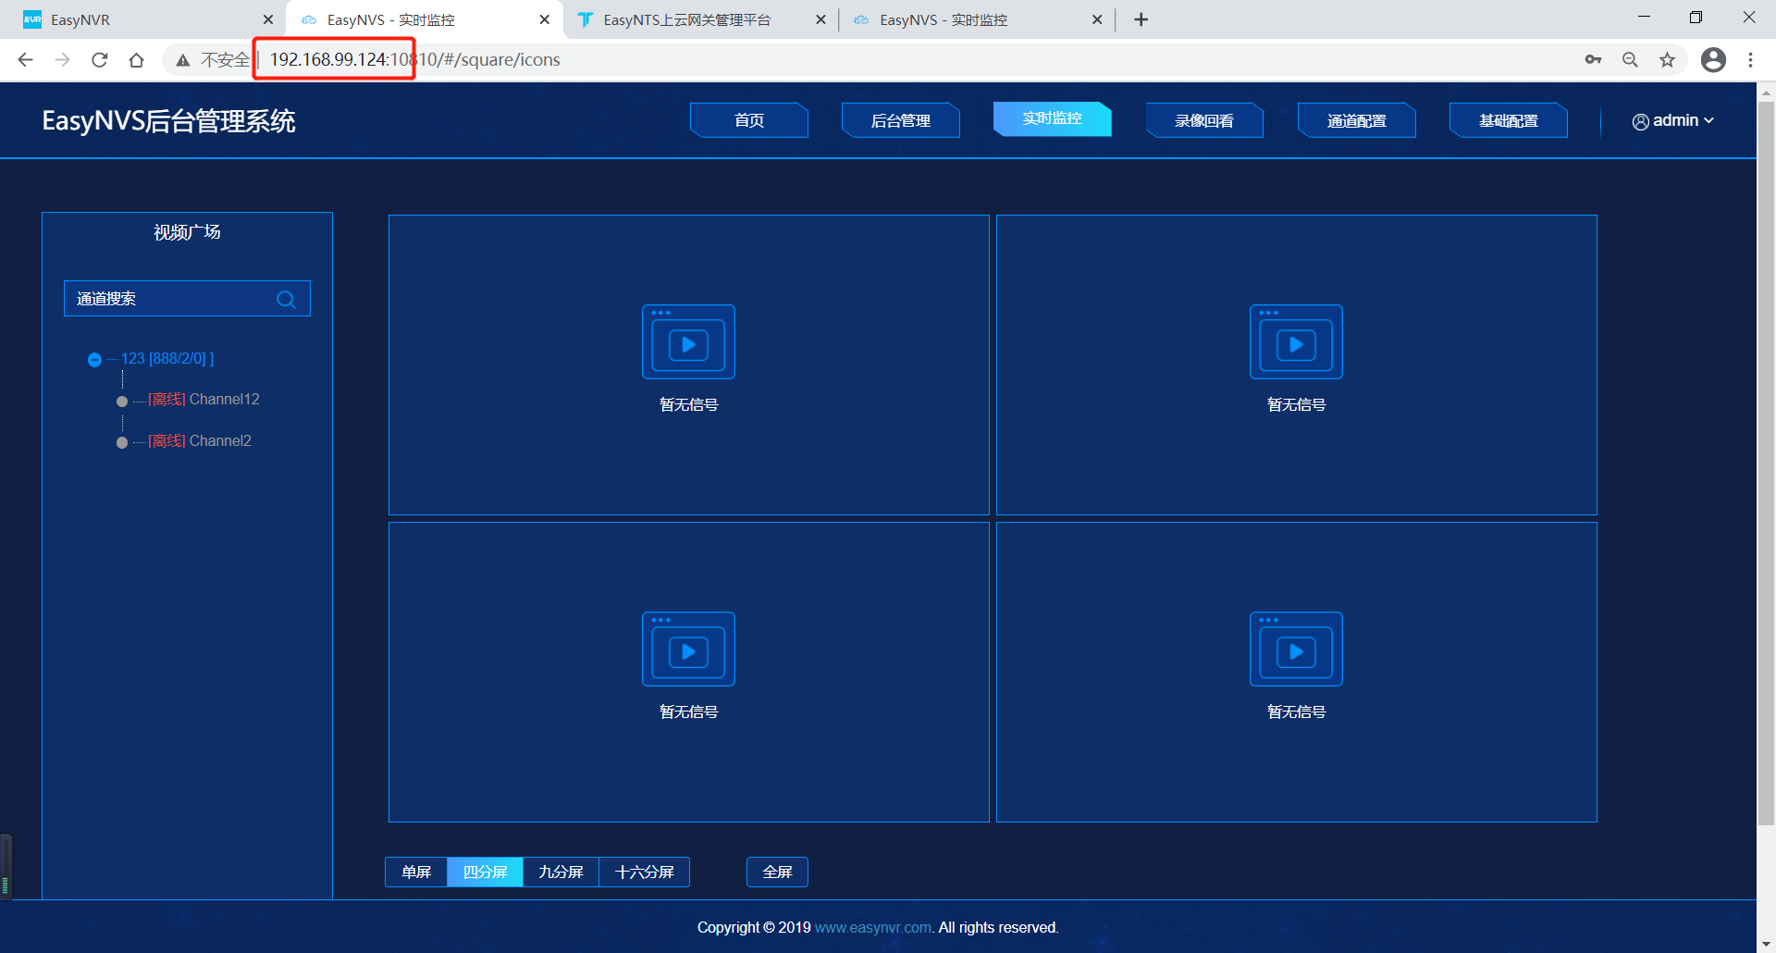Open the 通道配置 navigation tab
This screenshot has height=953, width=1776.
1357,120
